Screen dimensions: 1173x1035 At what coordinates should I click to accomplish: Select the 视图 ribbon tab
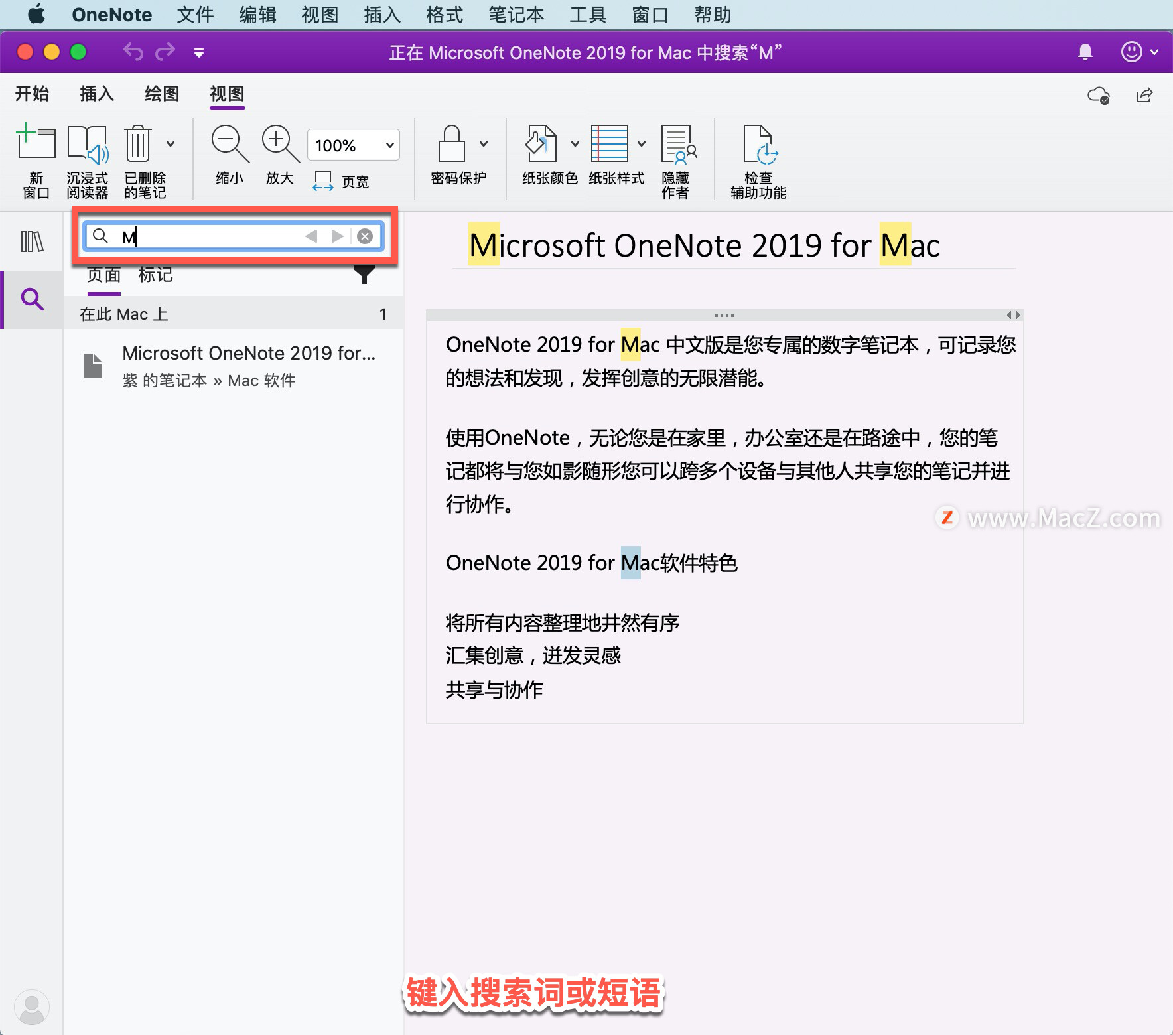tap(227, 94)
